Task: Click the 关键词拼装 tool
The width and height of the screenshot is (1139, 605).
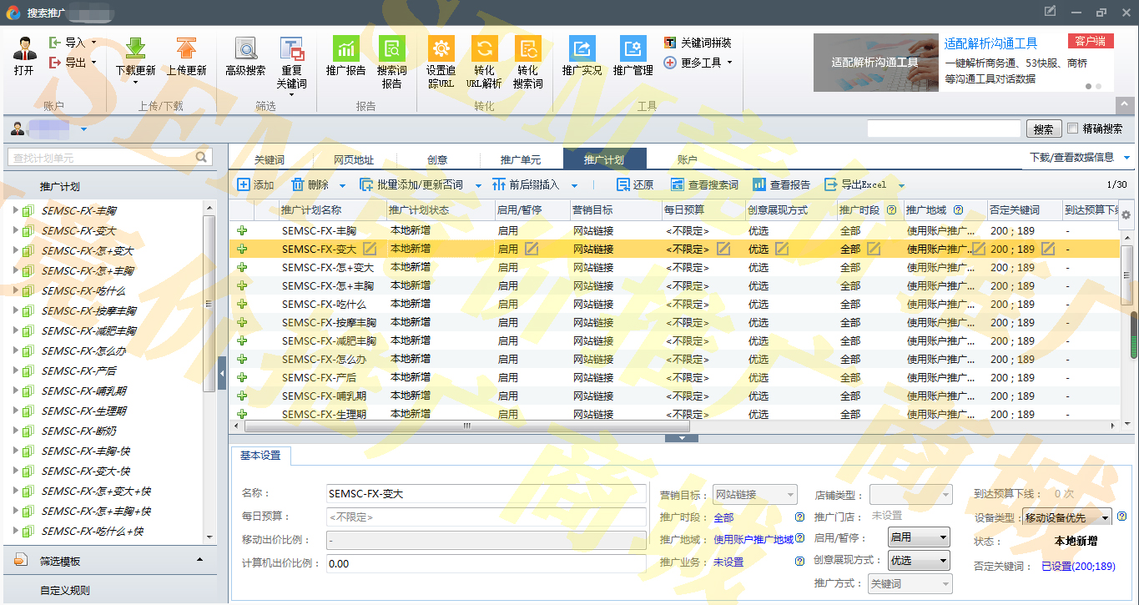Action: click(x=698, y=43)
